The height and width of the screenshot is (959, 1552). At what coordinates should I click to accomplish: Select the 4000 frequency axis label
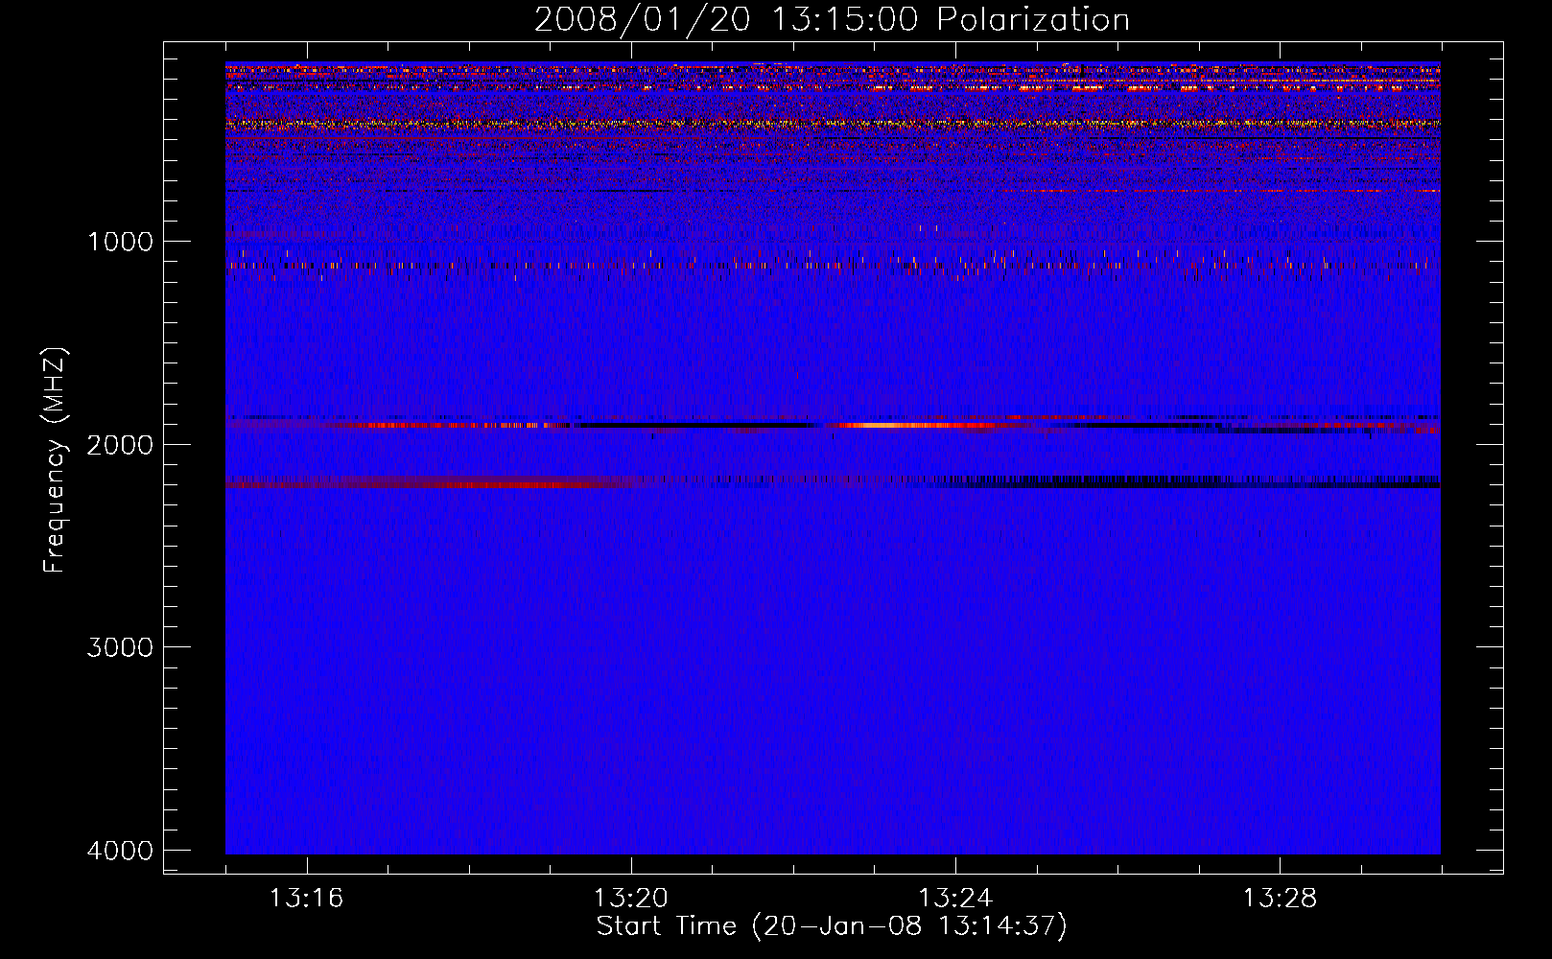point(120,851)
